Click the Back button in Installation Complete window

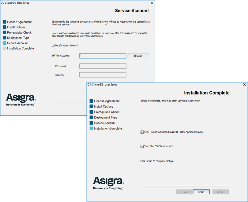point(184,192)
